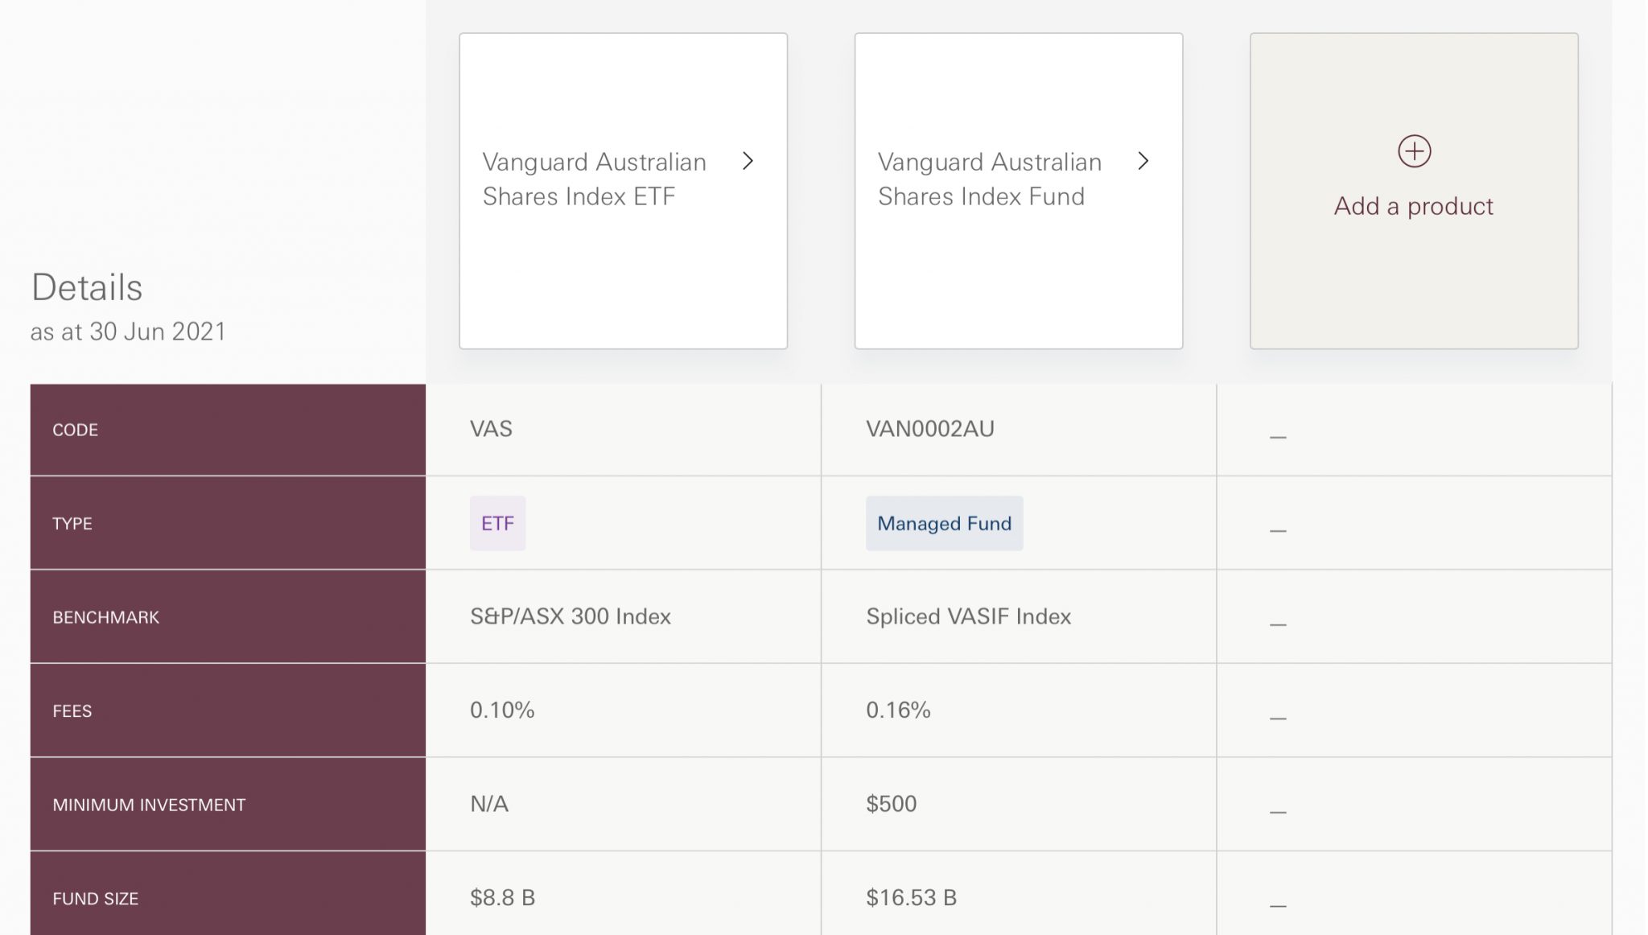Image resolution: width=1648 pixels, height=935 pixels.
Task: Click the MINIMUM INVESTMENT row header
Action: coord(148,804)
